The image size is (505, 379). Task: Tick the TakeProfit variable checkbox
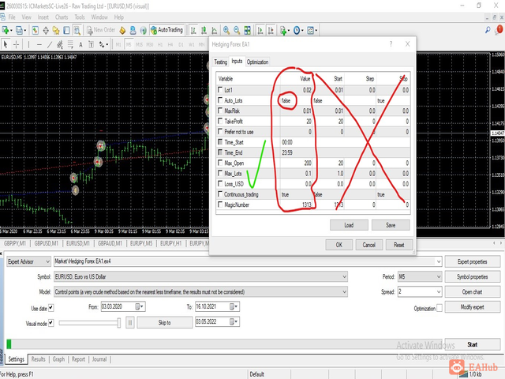coord(220,121)
